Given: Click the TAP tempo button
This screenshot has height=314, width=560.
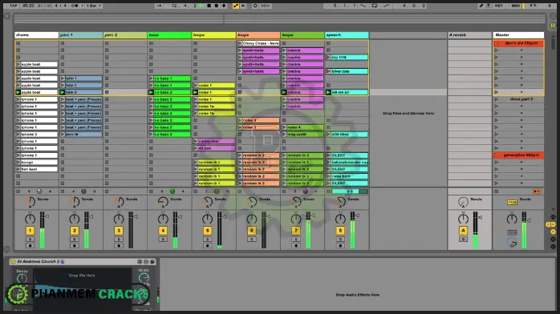Looking at the screenshot, I should (13, 6).
